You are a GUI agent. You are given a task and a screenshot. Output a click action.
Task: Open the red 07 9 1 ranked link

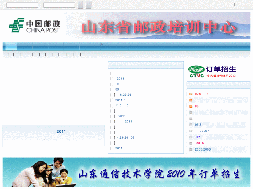click(x=201, y=94)
